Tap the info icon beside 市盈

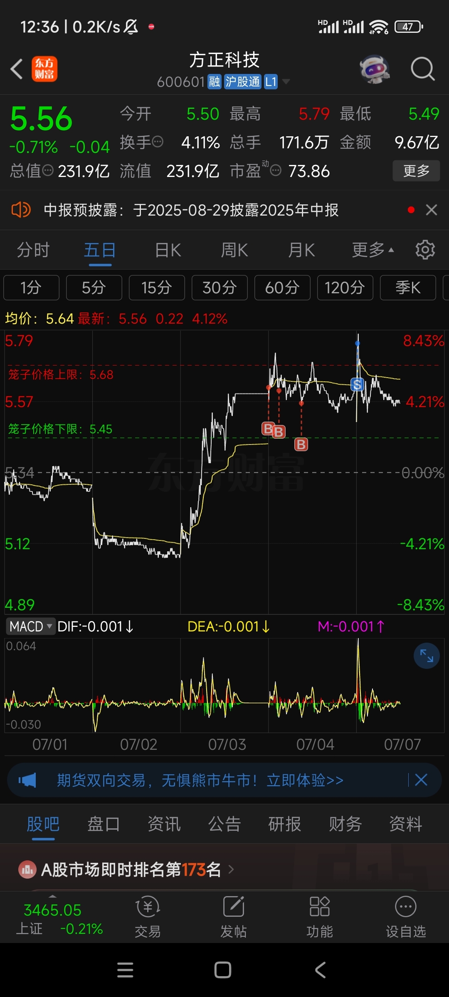tap(276, 170)
